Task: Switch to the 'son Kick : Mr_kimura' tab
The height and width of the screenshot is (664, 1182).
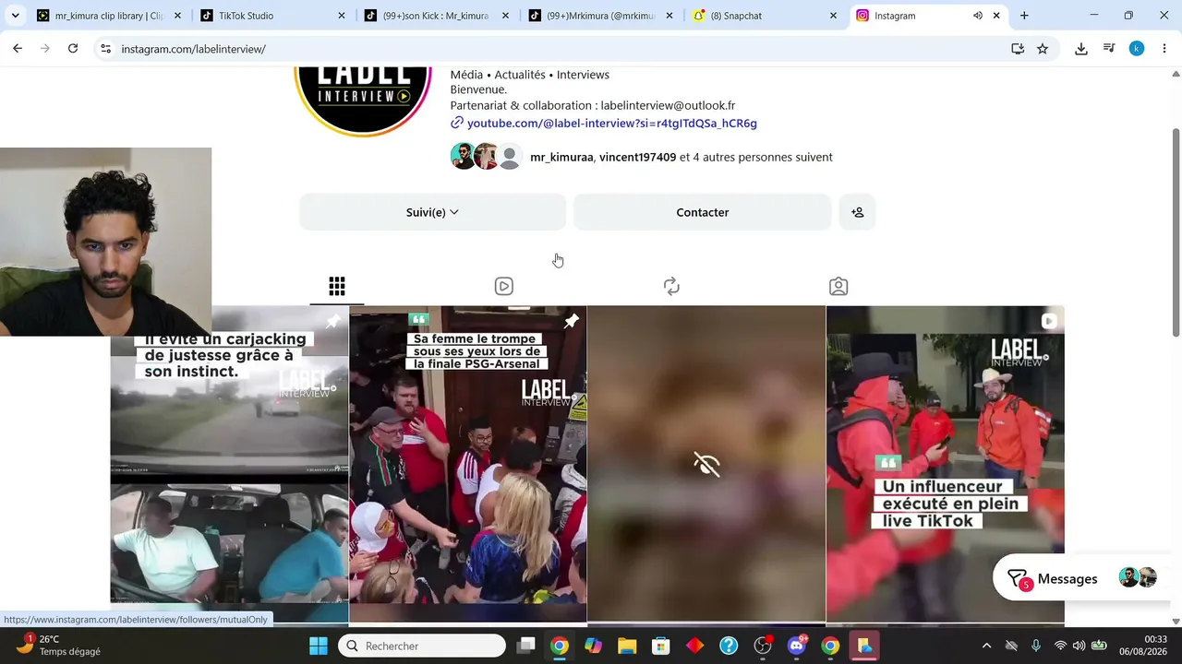Action: tap(437, 16)
